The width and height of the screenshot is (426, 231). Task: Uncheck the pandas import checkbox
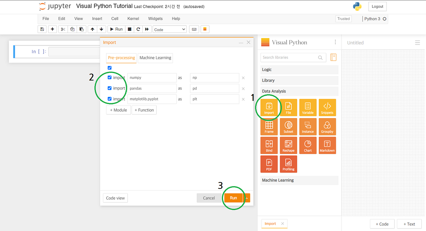point(110,88)
